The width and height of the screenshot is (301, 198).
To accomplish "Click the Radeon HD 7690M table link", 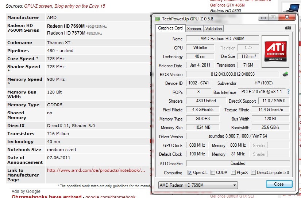I will pyautogui.click(x=66, y=26).
